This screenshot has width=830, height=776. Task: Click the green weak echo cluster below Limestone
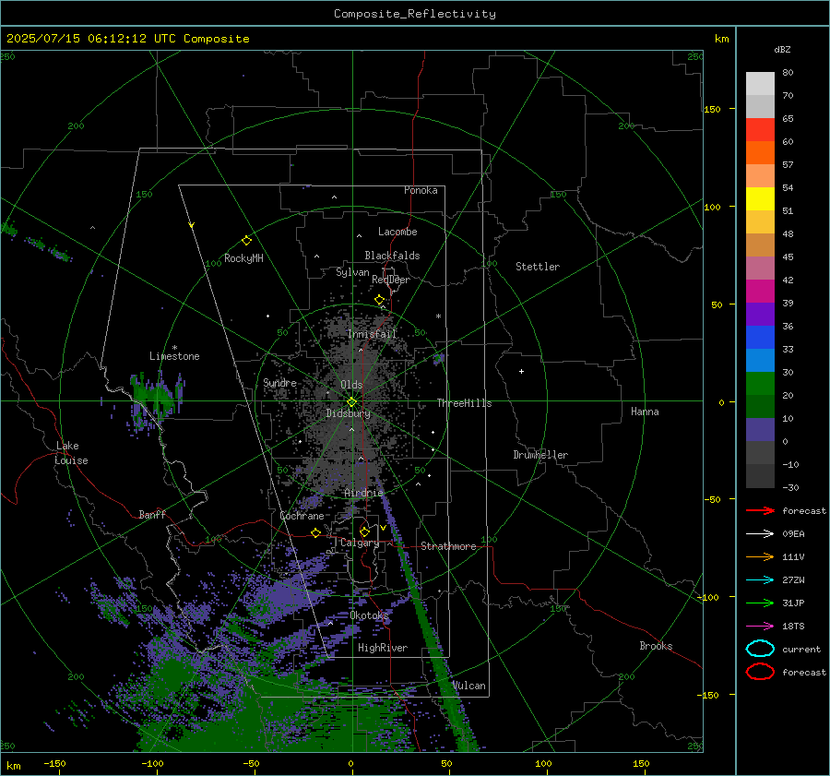pyautogui.click(x=155, y=401)
